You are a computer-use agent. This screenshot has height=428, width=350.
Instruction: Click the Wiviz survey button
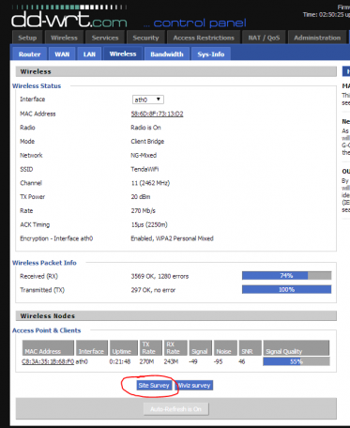pyautogui.click(x=194, y=385)
